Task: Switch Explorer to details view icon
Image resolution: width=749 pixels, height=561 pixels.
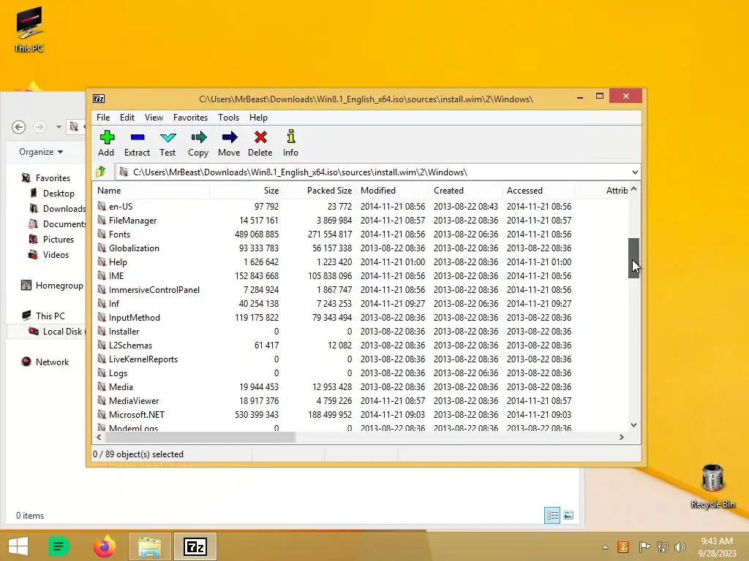Action: pos(552,515)
